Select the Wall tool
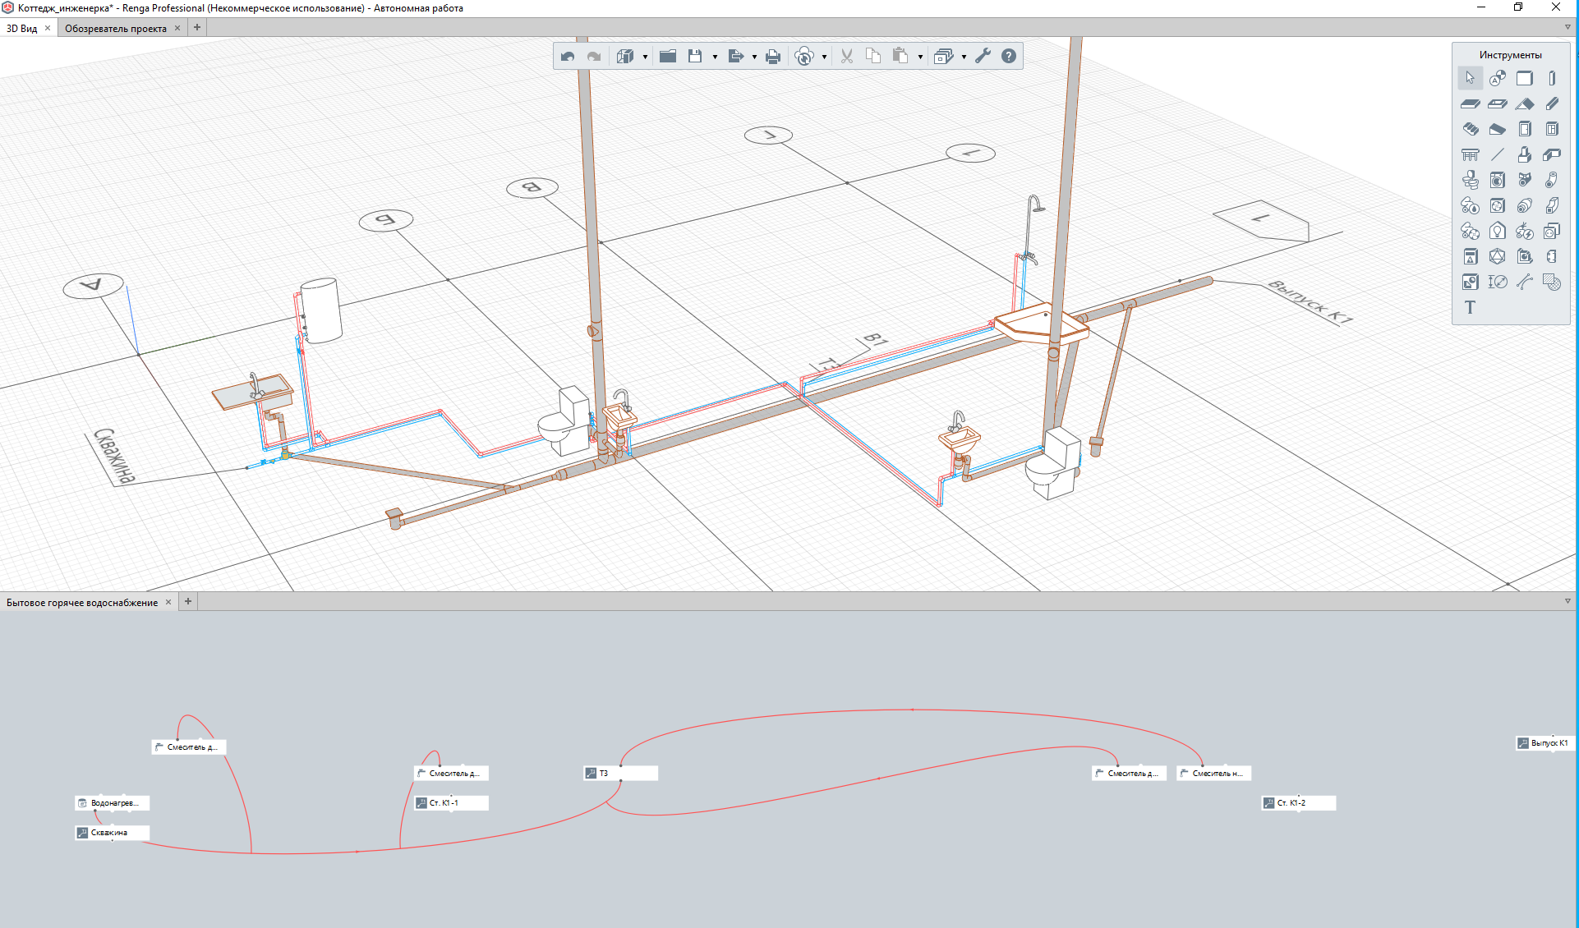Image resolution: width=1579 pixels, height=928 pixels. click(1524, 79)
